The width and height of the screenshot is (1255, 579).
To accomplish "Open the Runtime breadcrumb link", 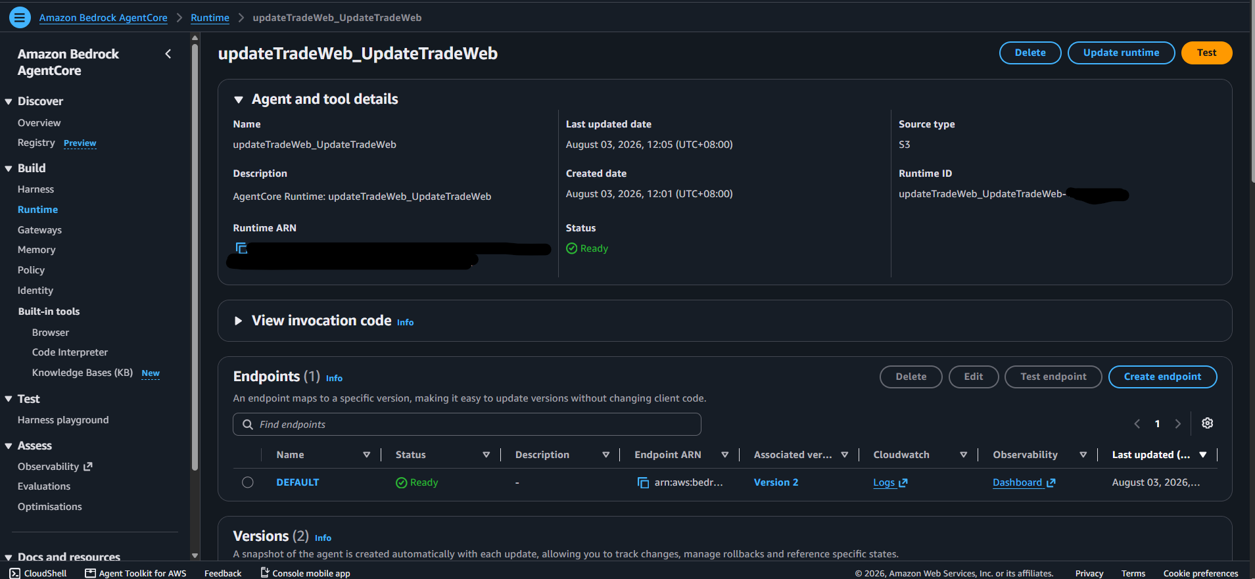I will point(210,18).
